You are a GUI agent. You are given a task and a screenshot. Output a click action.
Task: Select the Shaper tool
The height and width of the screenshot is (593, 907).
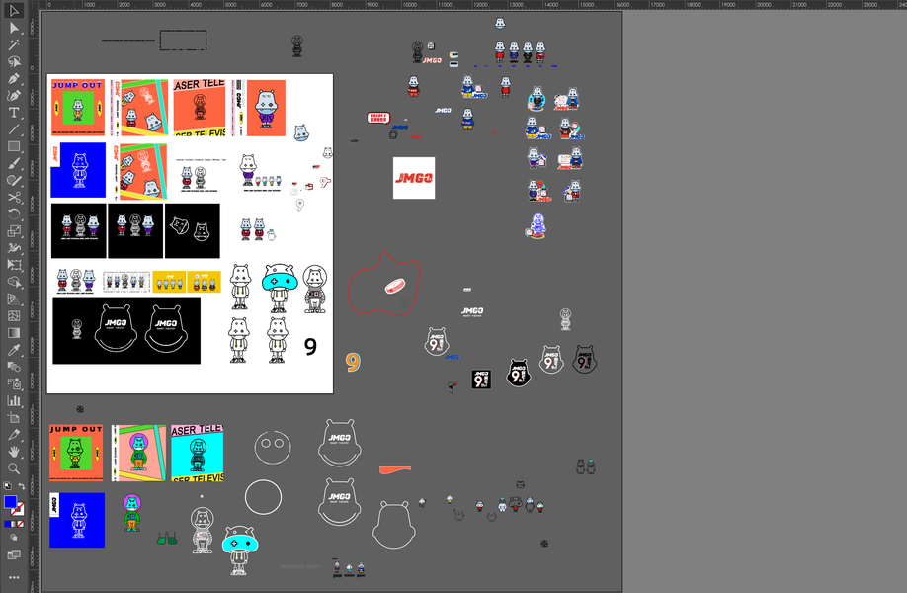13,180
